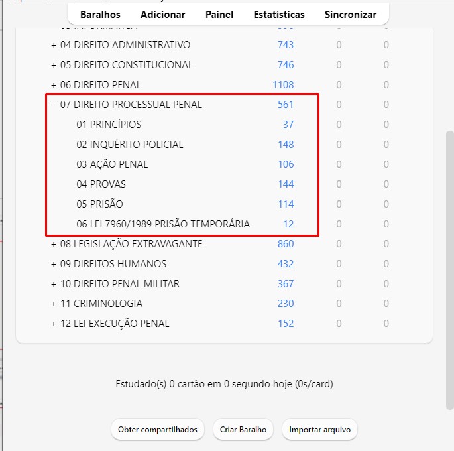Collapse 07 DIREITO PROCESSUAL PENAL deck

point(53,105)
